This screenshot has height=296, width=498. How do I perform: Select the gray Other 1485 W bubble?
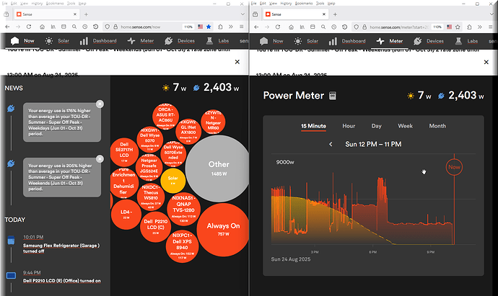[x=219, y=169]
